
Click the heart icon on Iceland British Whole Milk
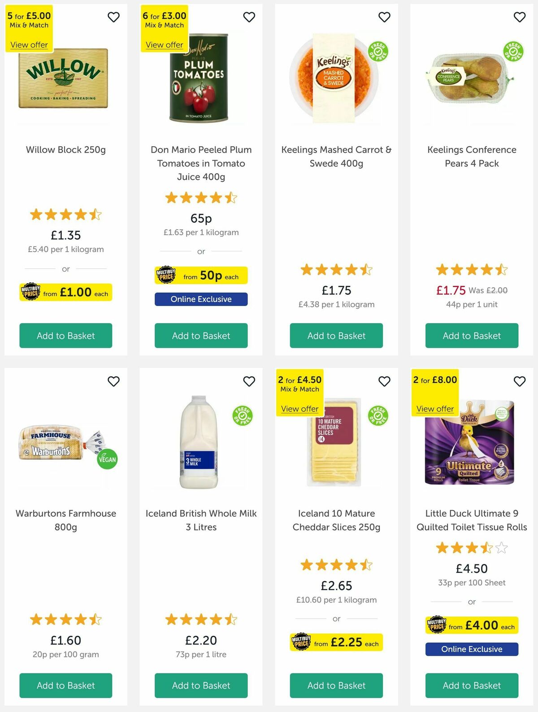coord(249,381)
